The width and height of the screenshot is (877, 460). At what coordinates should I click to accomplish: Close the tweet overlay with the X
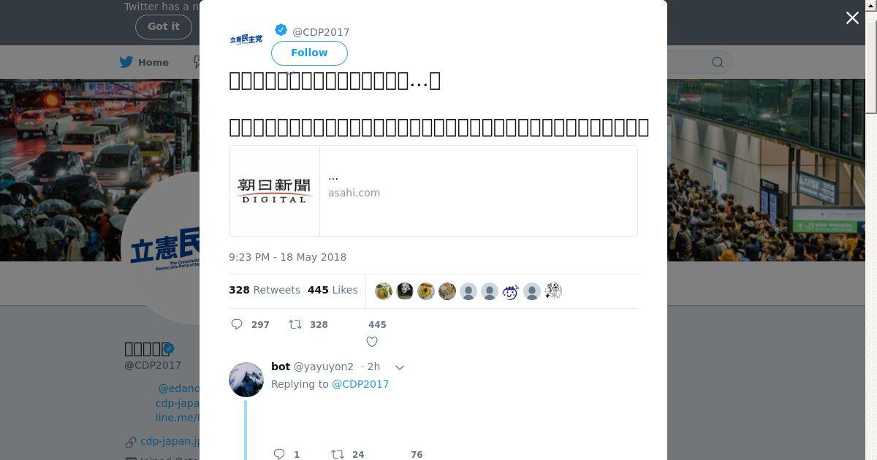[852, 18]
